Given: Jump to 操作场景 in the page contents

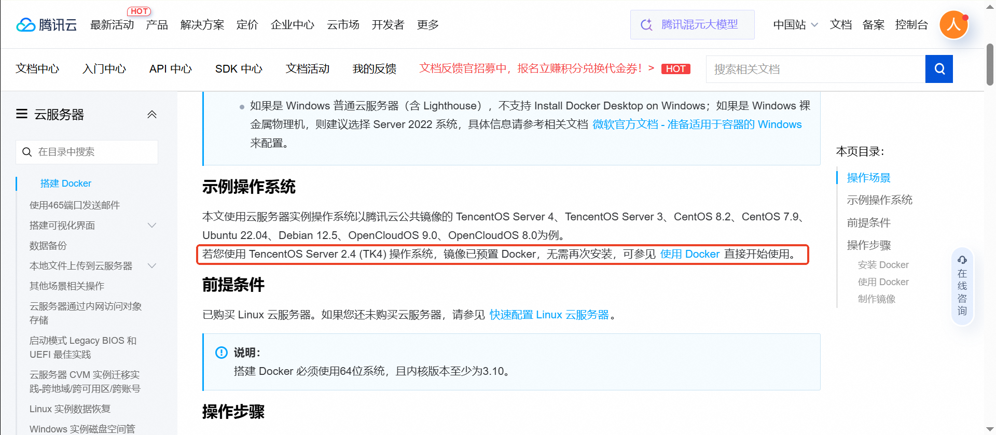Looking at the screenshot, I should 868,178.
